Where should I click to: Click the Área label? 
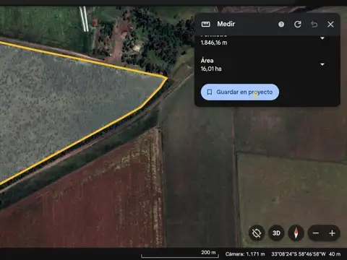click(x=207, y=61)
